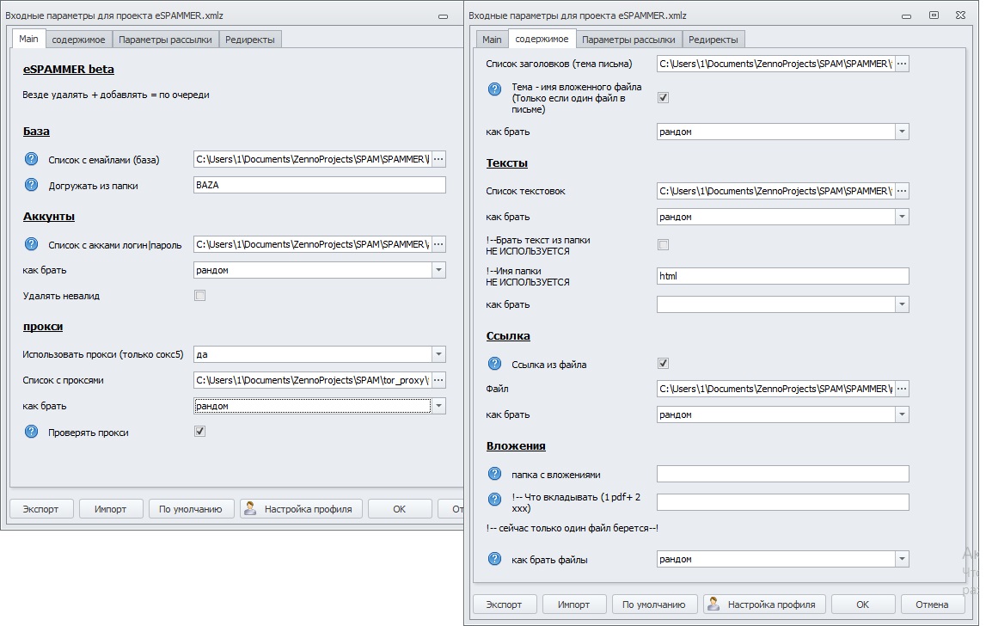Click Список заголовков (тема письма) path field
The height and width of the screenshot is (626, 986).
click(x=776, y=64)
